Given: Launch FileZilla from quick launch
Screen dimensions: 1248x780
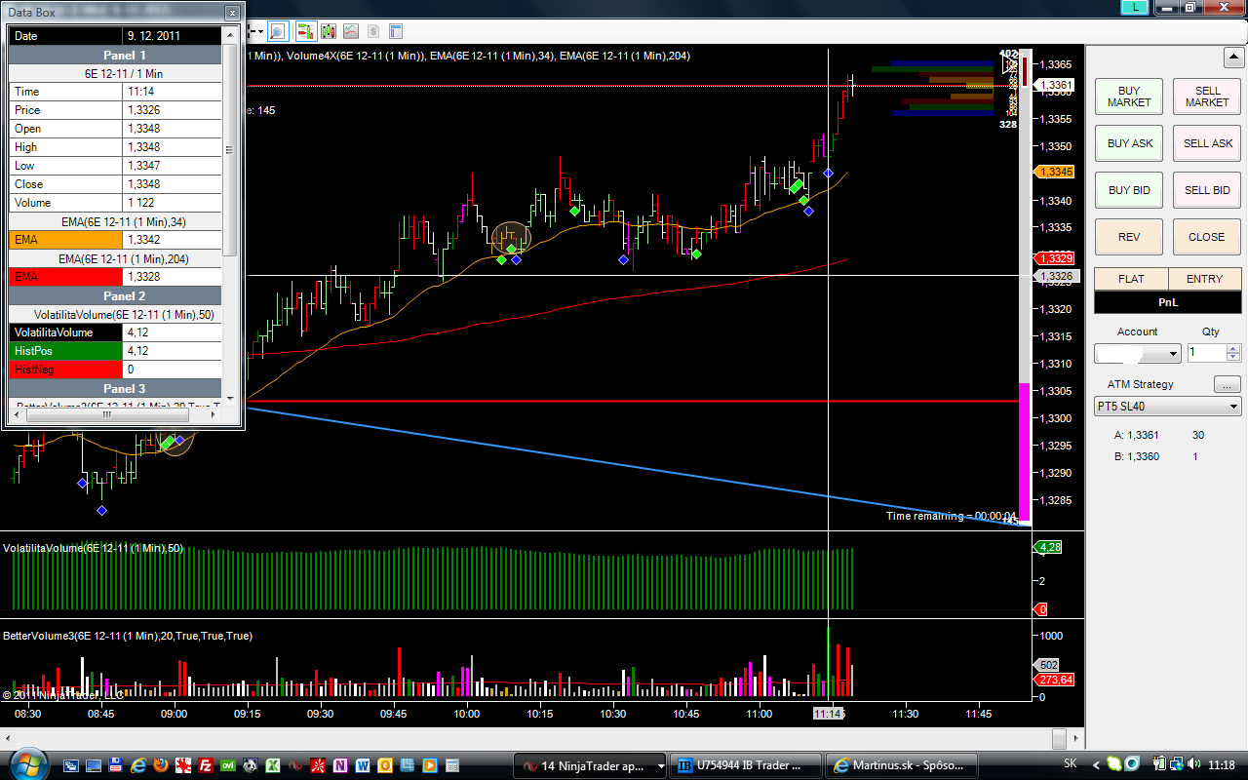Looking at the screenshot, I should coord(206,765).
